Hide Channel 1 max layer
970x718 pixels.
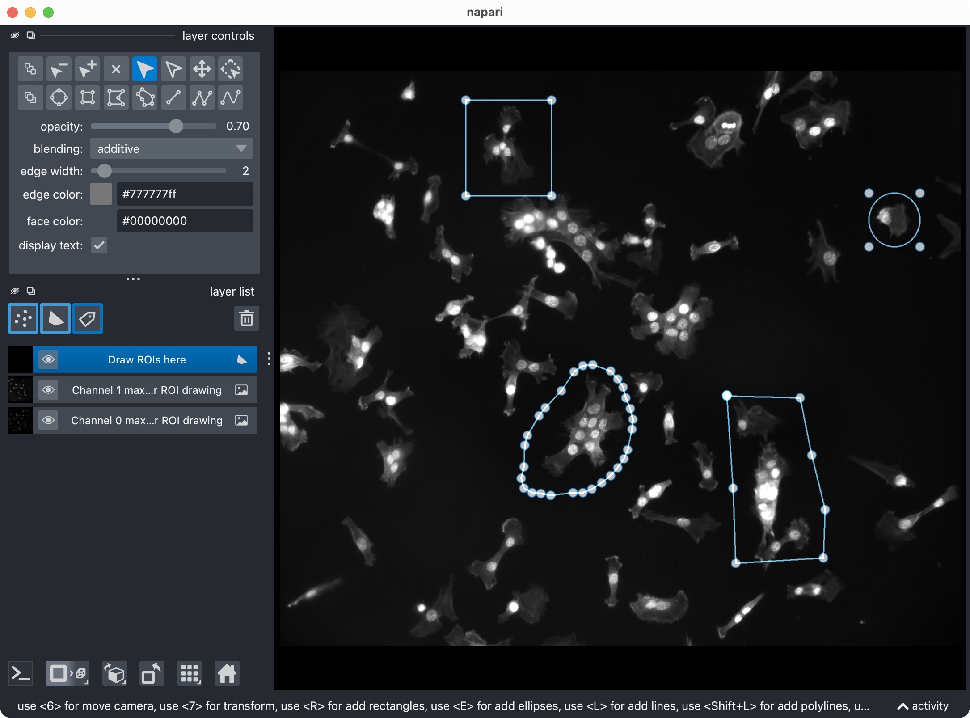pos(48,390)
